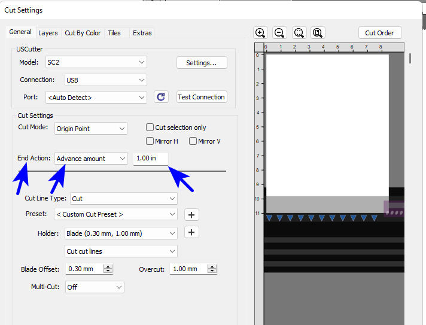Expand the Cut Line Type dropdown

click(x=124, y=198)
